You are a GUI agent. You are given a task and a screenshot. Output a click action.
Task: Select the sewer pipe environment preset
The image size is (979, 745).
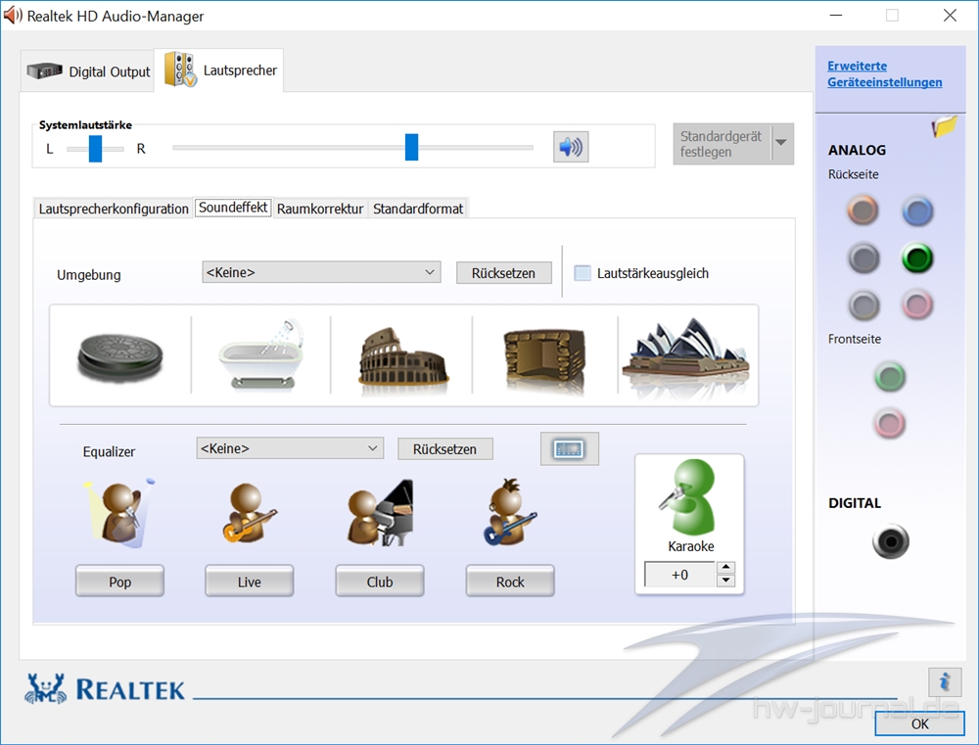click(x=119, y=356)
